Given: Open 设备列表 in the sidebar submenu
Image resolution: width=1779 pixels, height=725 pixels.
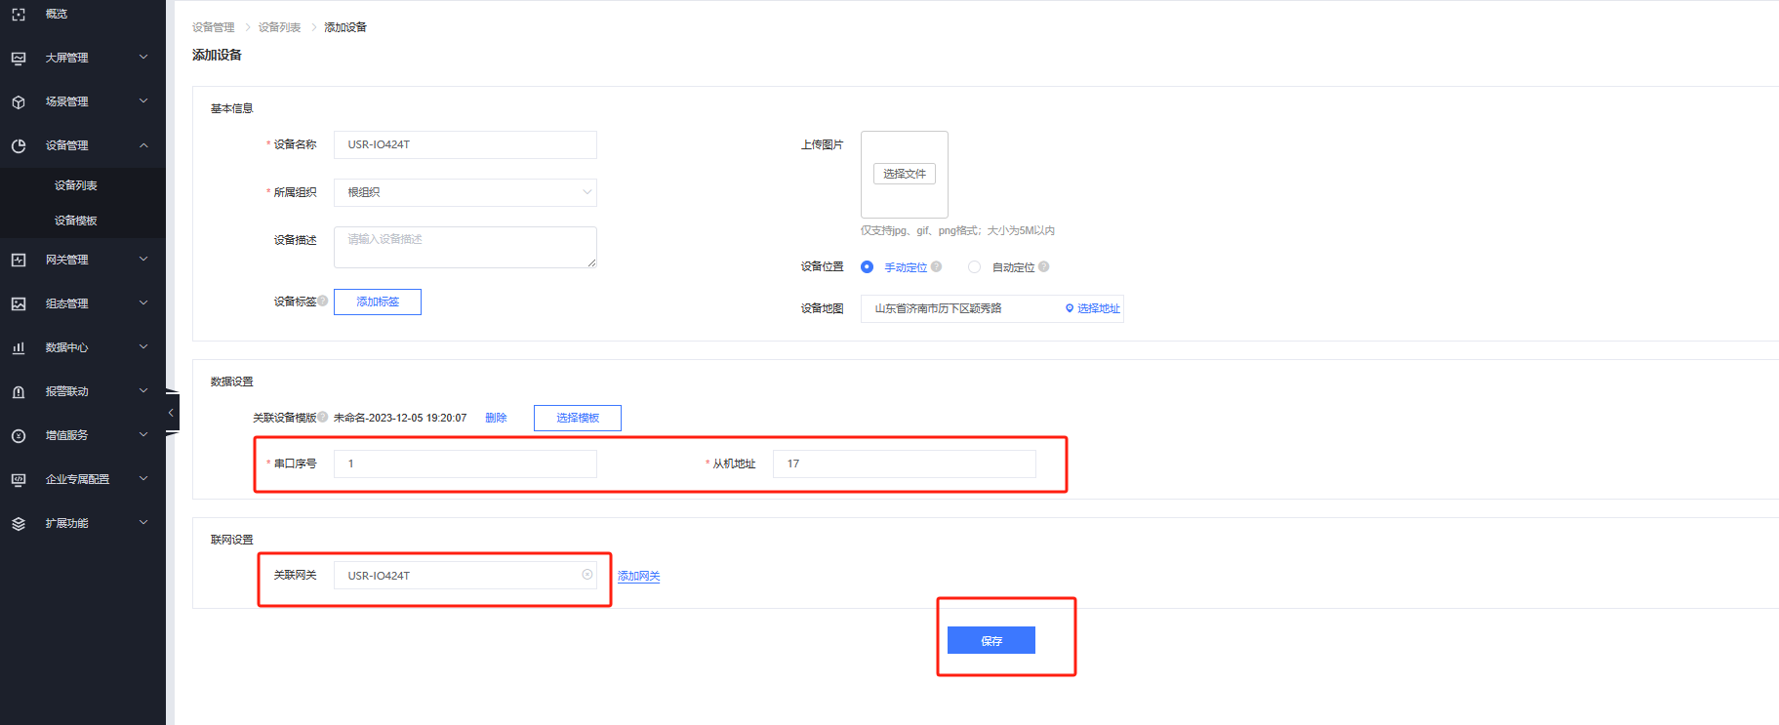Looking at the screenshot, I should click(76, 185).
